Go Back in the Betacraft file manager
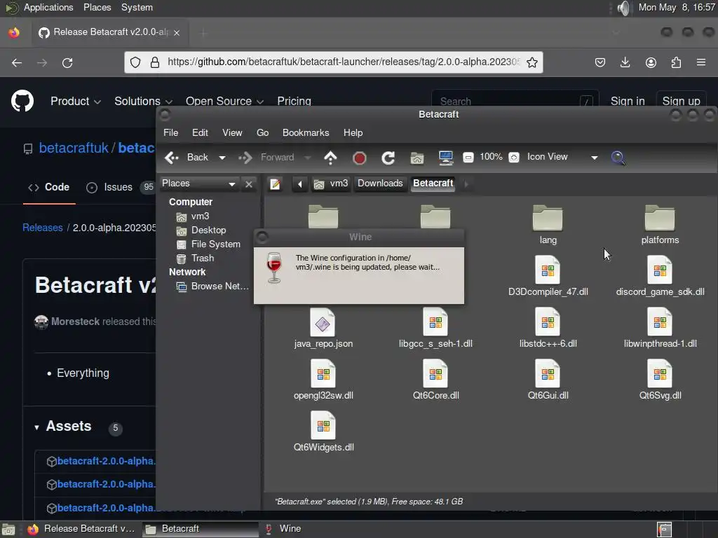This screenshot has width=718, height=538. pos(186,158)
